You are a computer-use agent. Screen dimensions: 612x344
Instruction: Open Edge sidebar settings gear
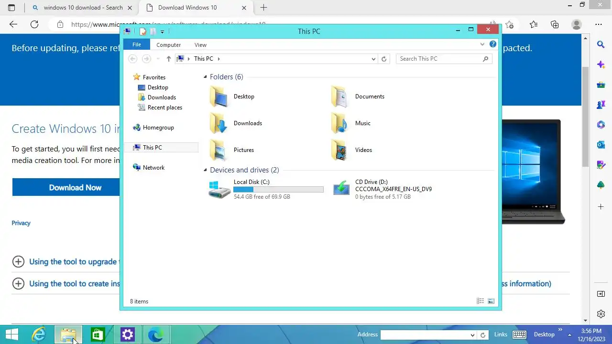click(601, 314)
